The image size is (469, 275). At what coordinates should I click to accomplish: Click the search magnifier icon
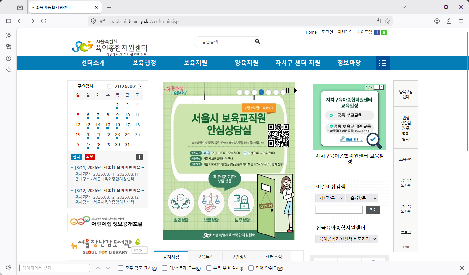[258, 41]
